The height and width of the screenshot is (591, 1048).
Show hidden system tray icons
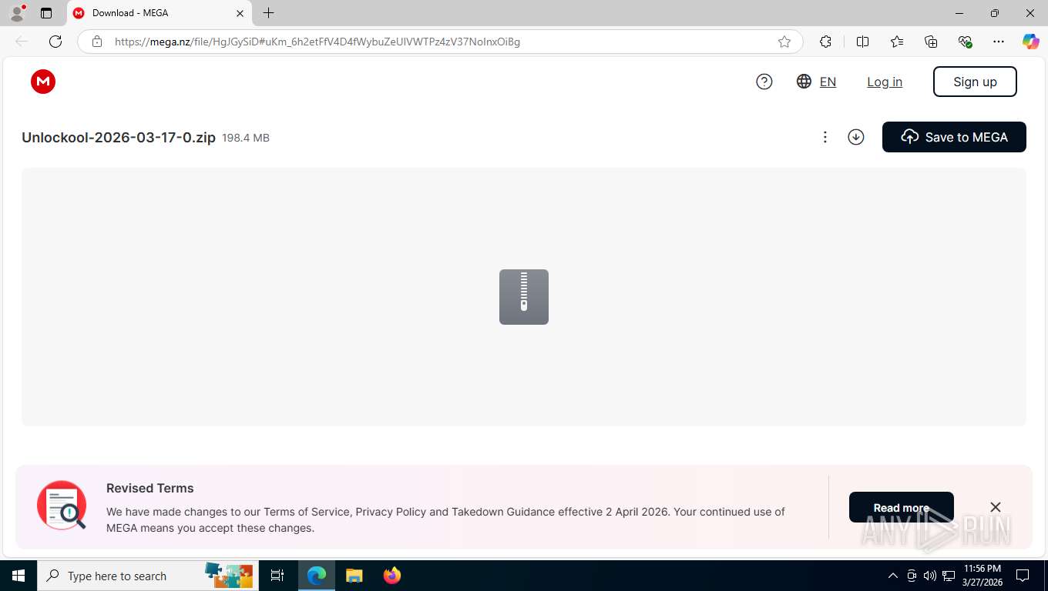coord(893,576)
